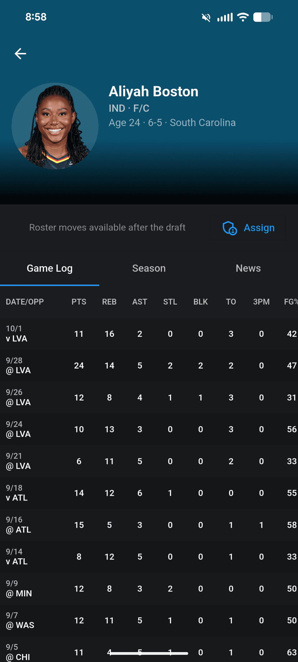
Task: Open the News tab
Action: click(248, 268)
